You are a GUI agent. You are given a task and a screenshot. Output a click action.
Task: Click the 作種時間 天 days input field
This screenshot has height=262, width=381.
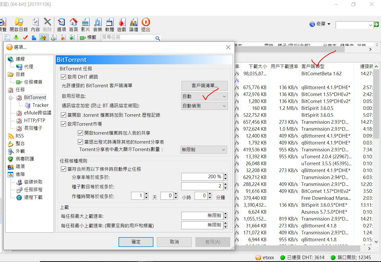coord(138,196)
